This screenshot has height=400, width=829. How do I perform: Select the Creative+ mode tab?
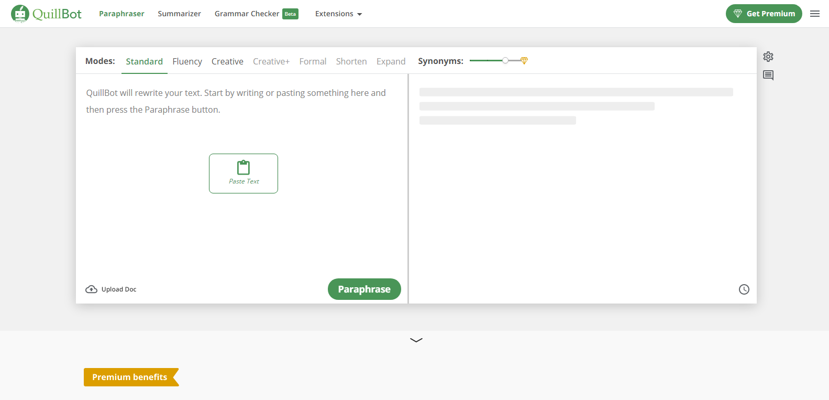tap(271, 61)
